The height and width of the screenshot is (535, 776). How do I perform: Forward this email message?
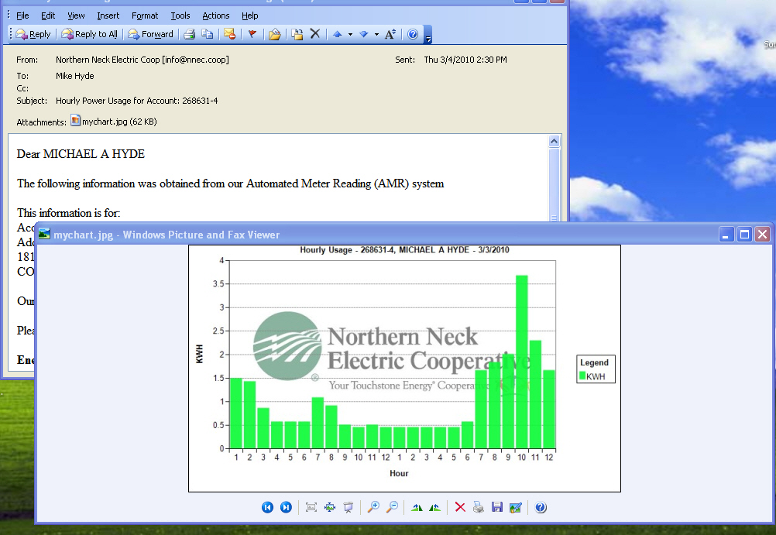151,34
